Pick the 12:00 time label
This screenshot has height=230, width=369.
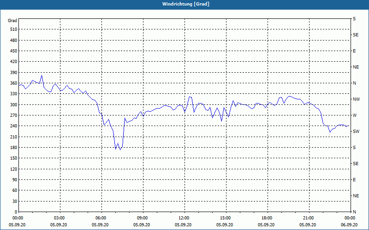(184, 218)
